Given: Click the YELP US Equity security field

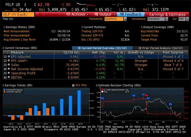Looking at the screenshot, I should pyautogui.click(x=17, y=14).
